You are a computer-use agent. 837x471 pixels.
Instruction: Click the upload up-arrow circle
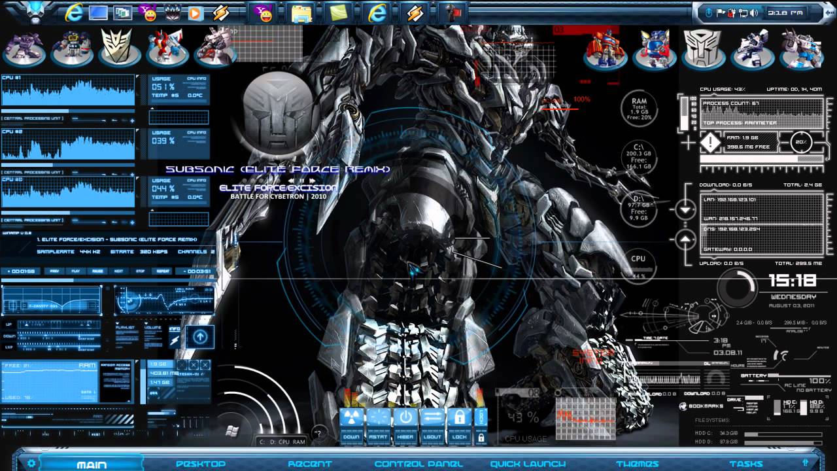[685, 239]
